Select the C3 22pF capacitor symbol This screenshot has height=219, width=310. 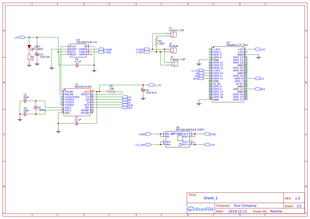pos(25,101)
